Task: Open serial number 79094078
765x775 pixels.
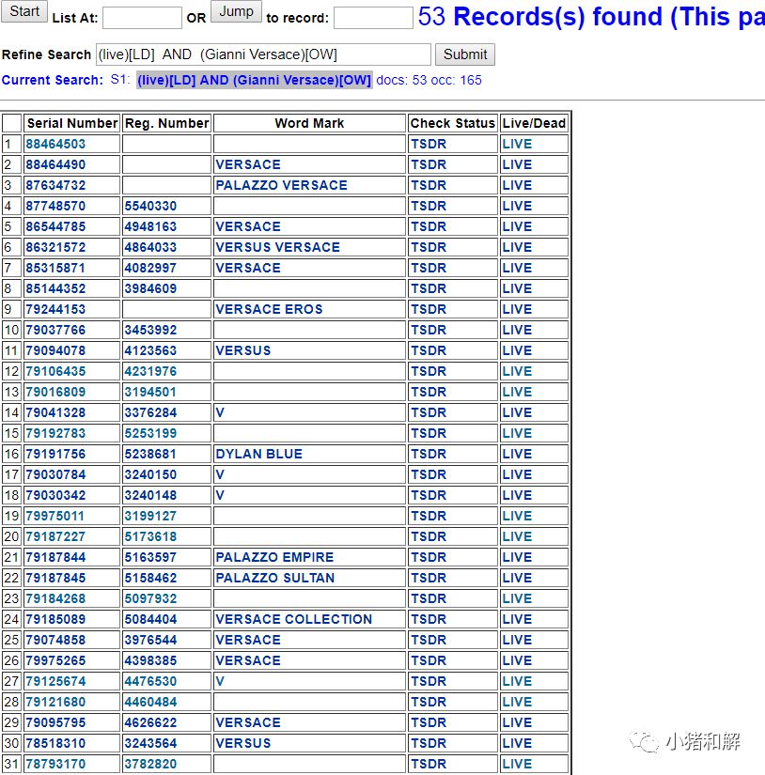Action: tap(55, 351)
